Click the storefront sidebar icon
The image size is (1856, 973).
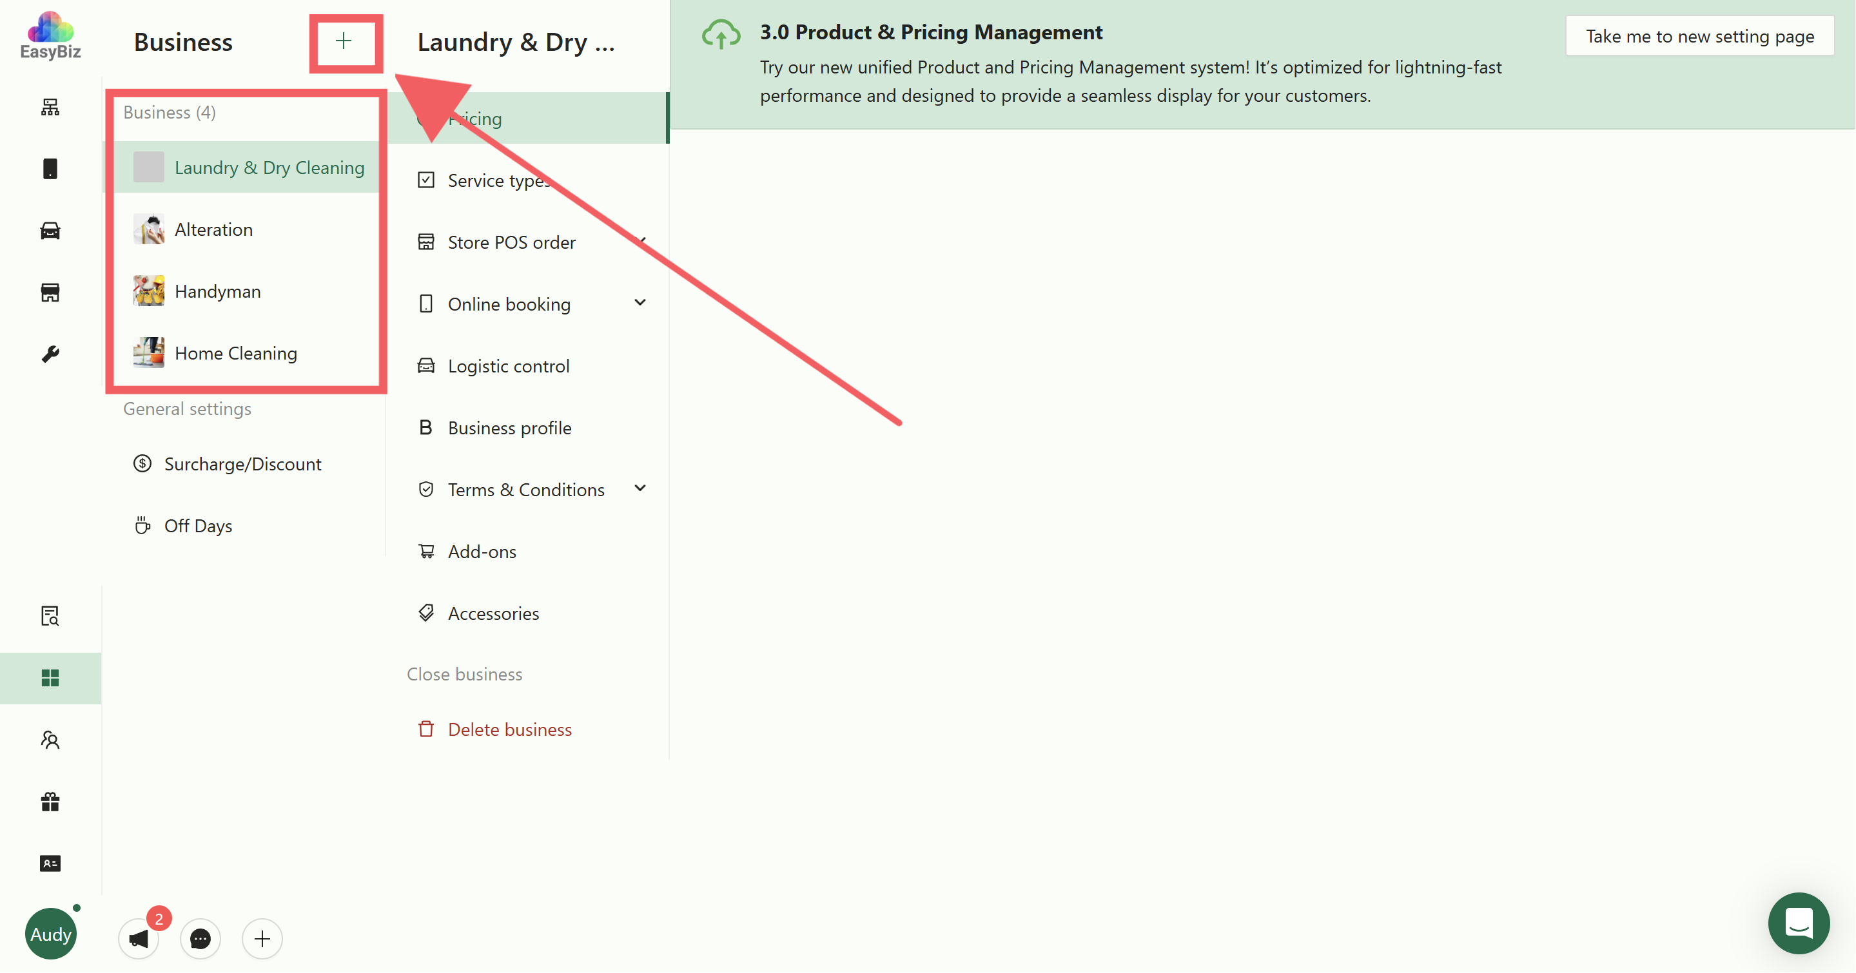pos(50,293)
